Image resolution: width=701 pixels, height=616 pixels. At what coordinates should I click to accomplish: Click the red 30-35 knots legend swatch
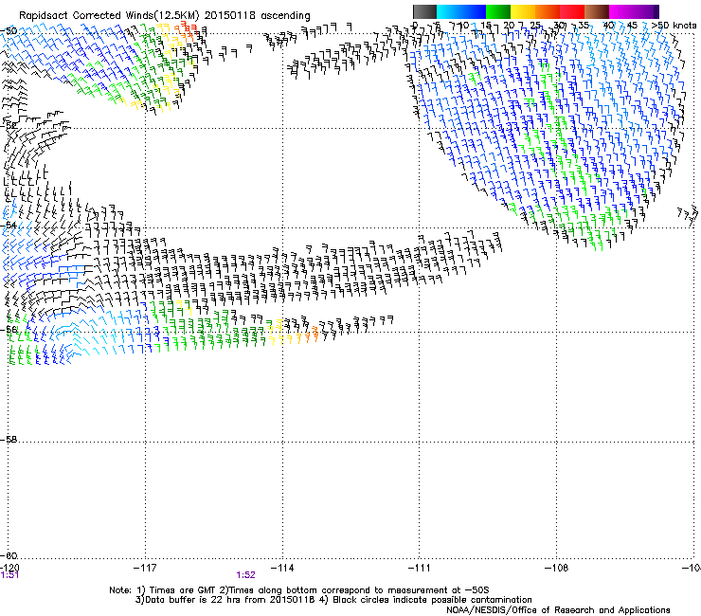572,11
